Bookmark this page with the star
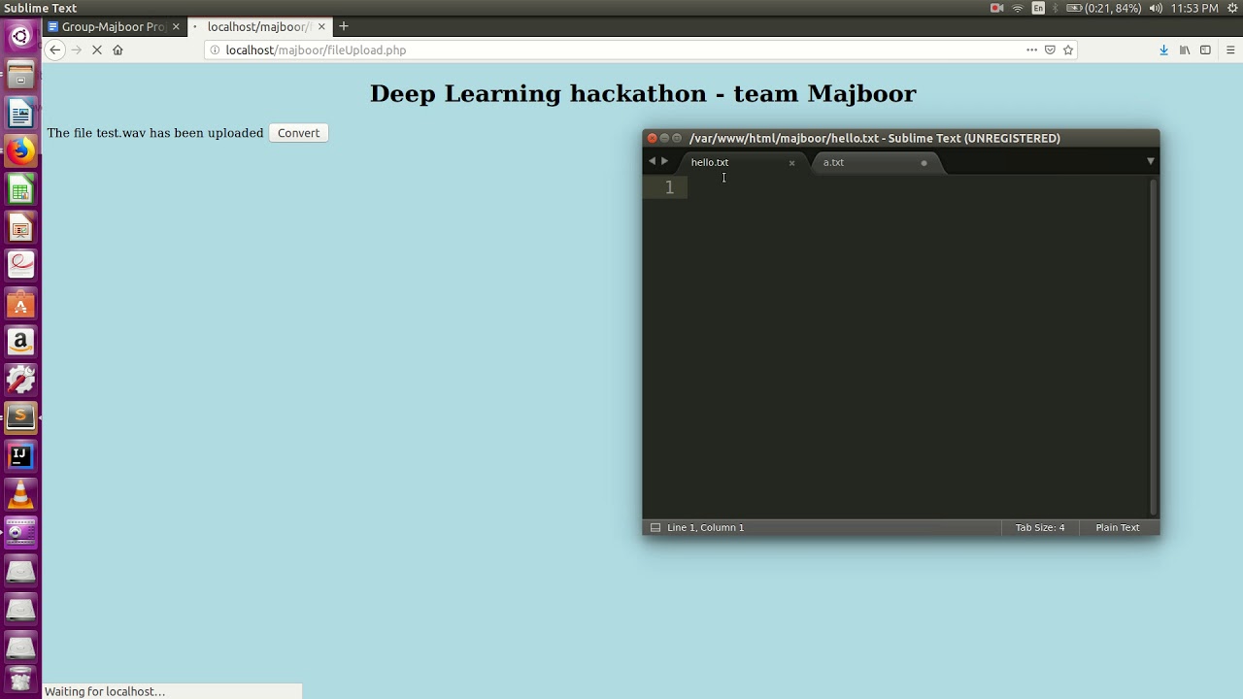1243x699 pixels. 1068,50
